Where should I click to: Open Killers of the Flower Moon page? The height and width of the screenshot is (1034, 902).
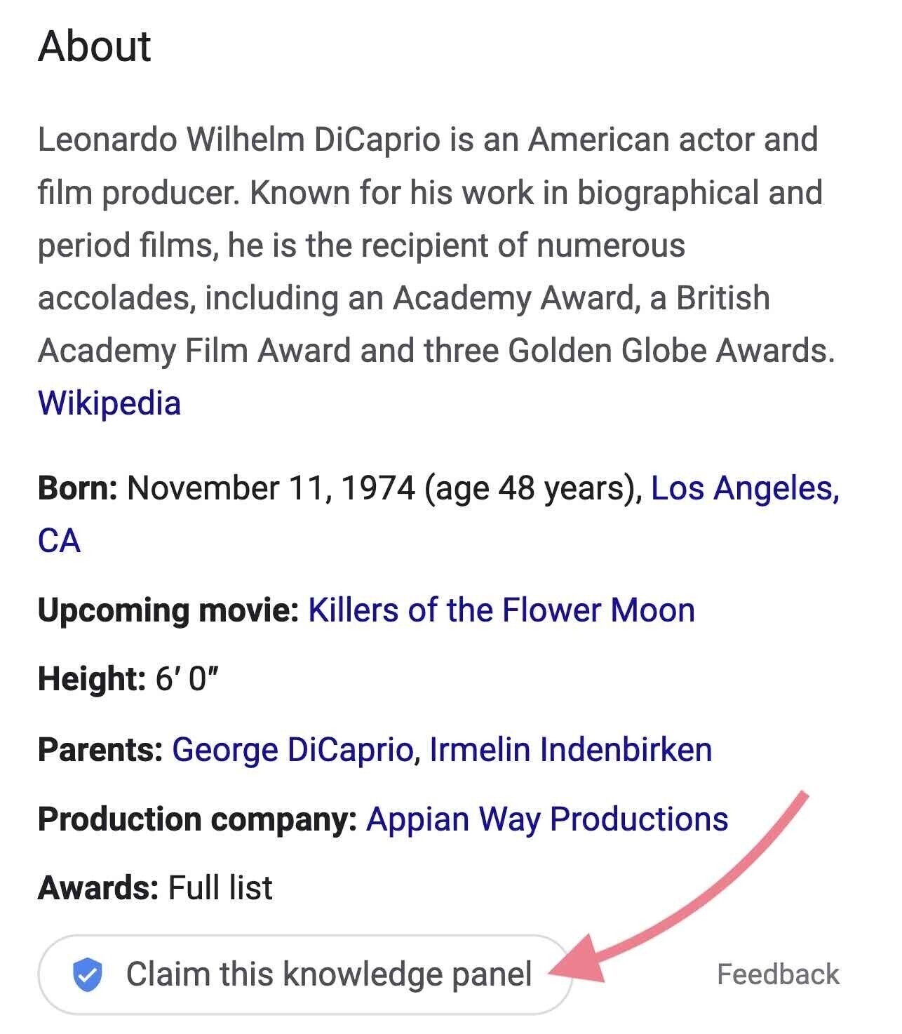coord(499,610)
